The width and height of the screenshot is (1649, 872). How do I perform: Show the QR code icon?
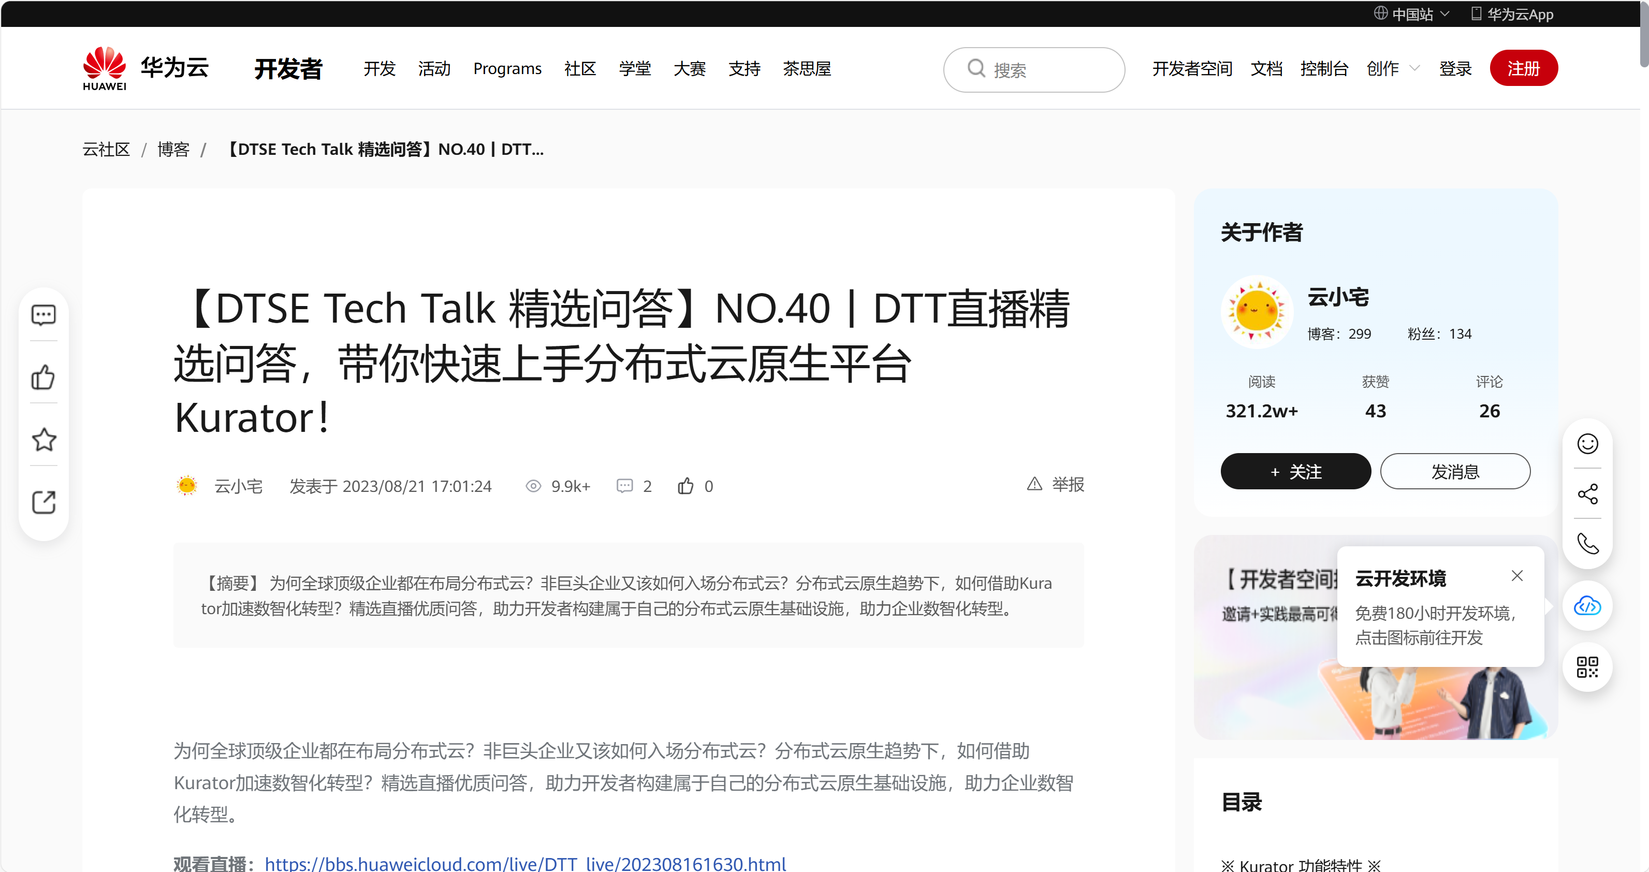[x=1587, y=667]
